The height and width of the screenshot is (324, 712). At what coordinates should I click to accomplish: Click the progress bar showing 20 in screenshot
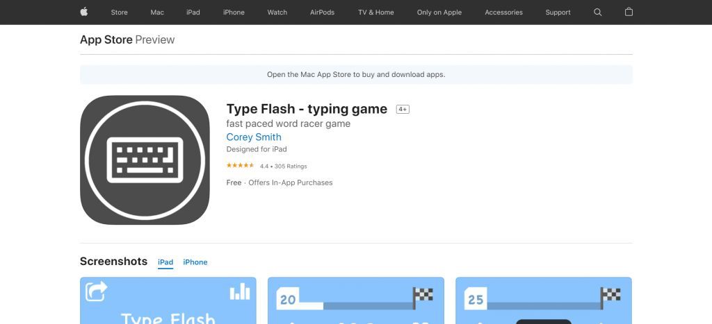pos(345,306)
